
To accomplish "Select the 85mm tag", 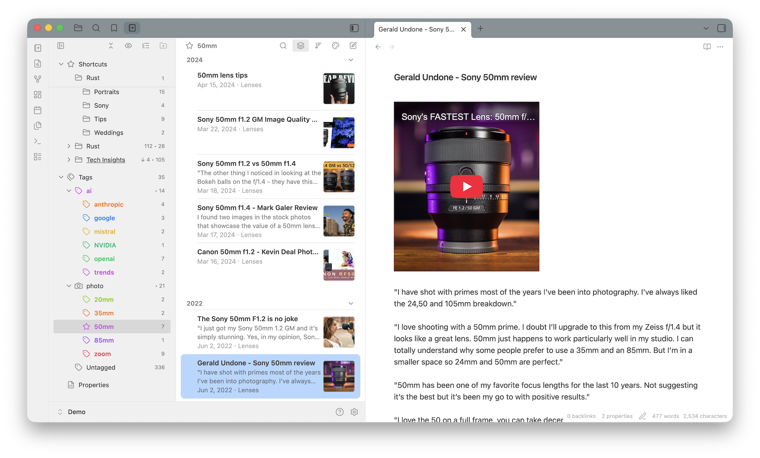I will (x=112, y=340).
